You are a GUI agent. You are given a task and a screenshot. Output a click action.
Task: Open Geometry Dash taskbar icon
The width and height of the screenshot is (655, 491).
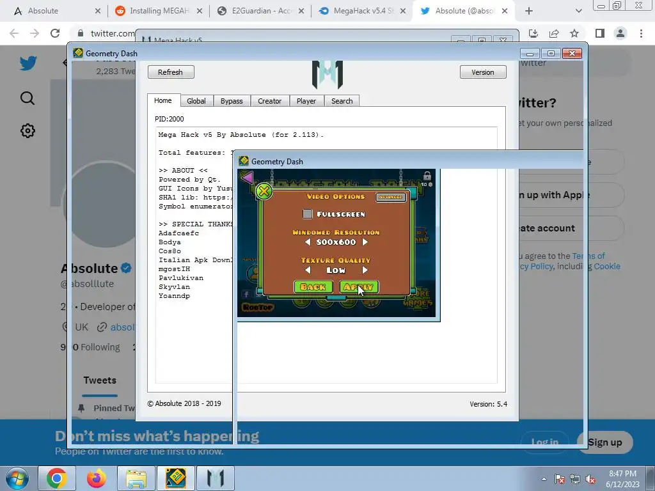pyautogui.click(x=175, y=478)
